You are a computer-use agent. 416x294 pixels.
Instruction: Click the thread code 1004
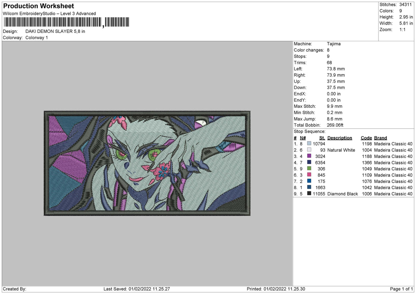(366, 150)
